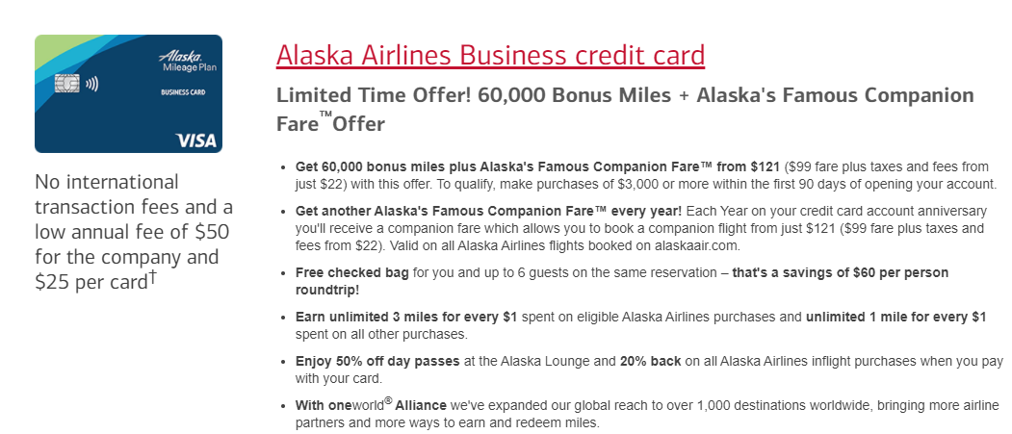Click the trademark symbol after Fare in heading
The width and height of the screenshot is (1012, 434).
325,115
